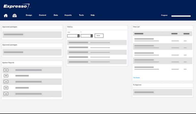Viewport: 196px width, 114px height.
Task: Open the Reports menu
Action: point(68,15)
